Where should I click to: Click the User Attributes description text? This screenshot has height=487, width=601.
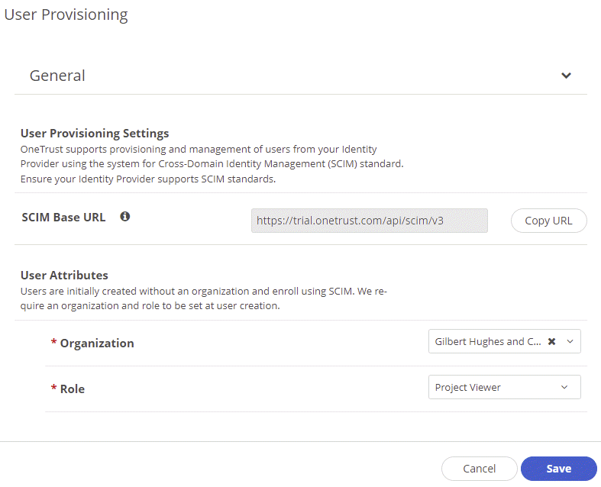(202, 298)
